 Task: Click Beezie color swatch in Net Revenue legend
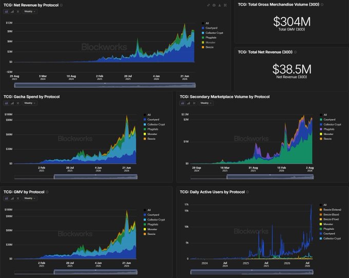pyautogui.click(x=203, y=47)
